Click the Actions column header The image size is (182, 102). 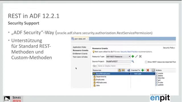tap(159, 70)
